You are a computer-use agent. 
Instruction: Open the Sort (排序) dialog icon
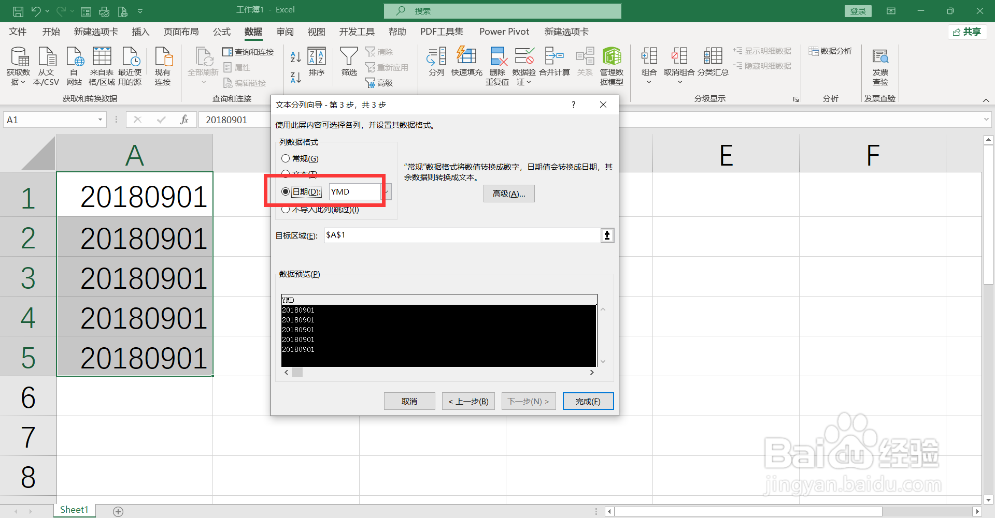tap(317, 56)
